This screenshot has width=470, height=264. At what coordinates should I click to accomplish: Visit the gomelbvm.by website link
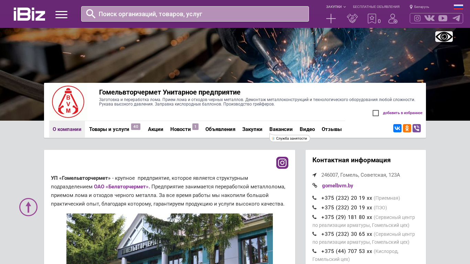coord(338,186)
